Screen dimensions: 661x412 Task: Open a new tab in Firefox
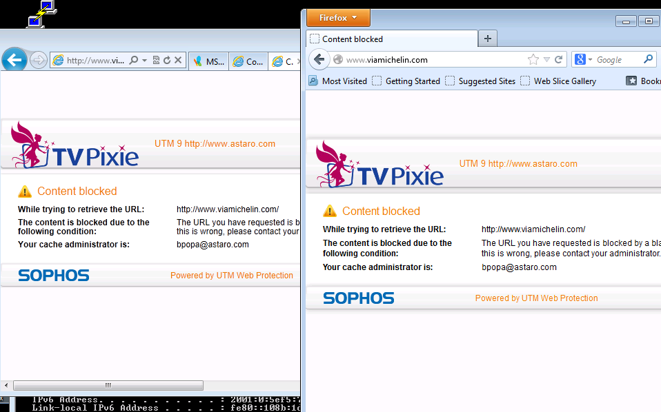[x=488, y=39]
